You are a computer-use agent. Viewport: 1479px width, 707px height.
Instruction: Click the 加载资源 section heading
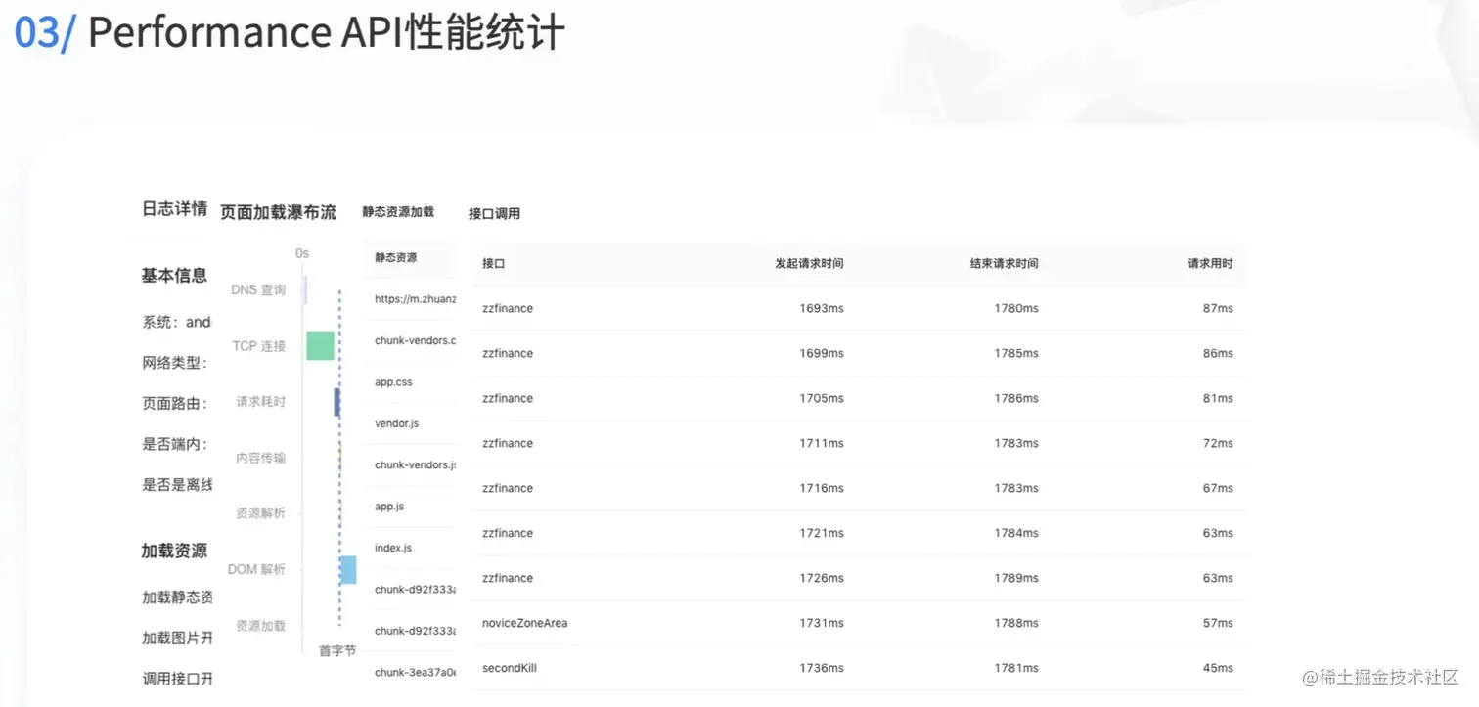174,551
